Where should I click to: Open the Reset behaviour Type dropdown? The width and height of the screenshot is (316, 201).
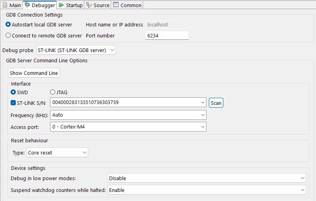[57, 153]
